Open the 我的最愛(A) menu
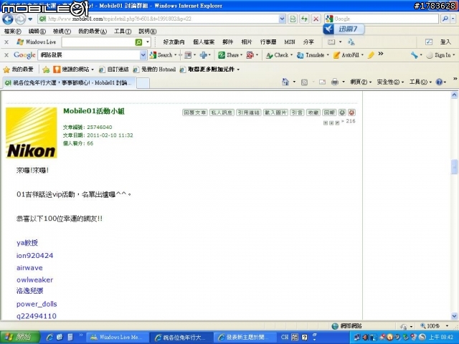 pos(93,31)
